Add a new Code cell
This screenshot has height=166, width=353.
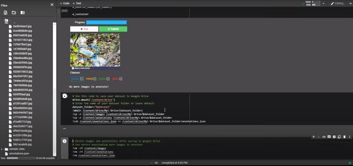tap(65, 3)
